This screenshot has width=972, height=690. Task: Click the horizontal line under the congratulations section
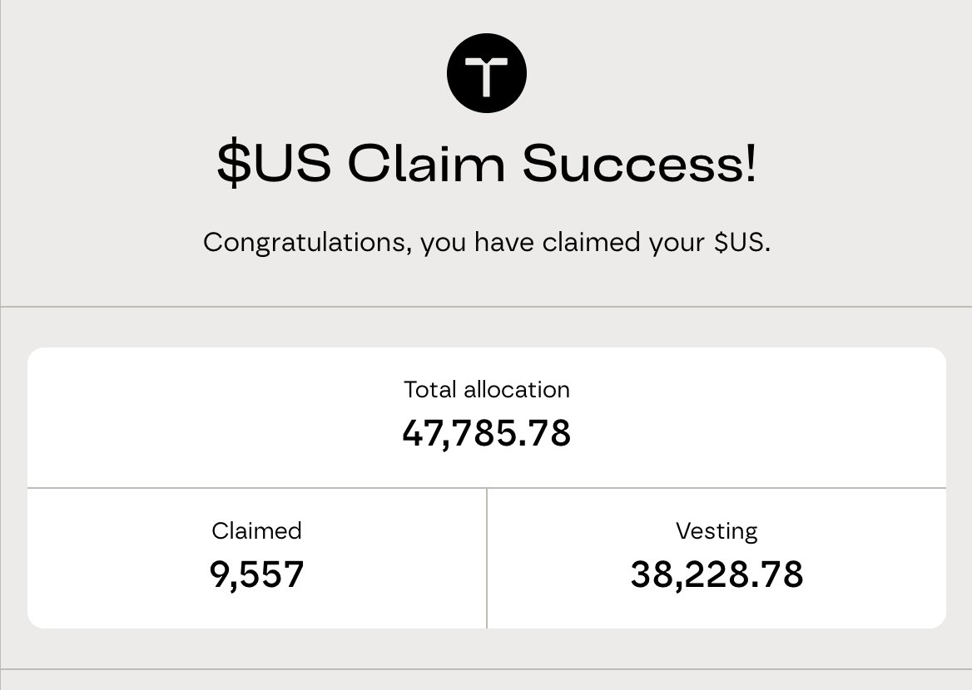point(487,307)
